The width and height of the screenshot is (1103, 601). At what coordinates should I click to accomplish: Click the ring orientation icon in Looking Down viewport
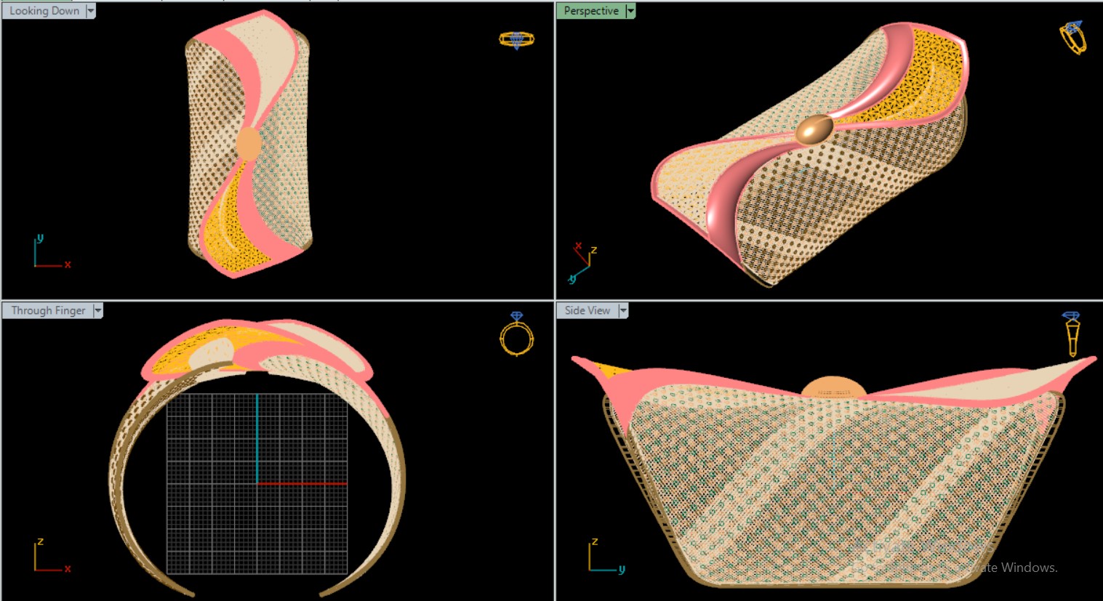tap(516, 40)
